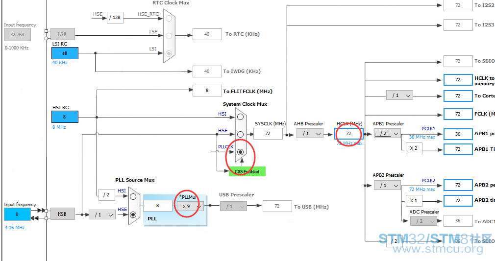Click the "36 MHz max" PCLK1 note
This screenshot has height=261, width=495.
coord(422,137)
